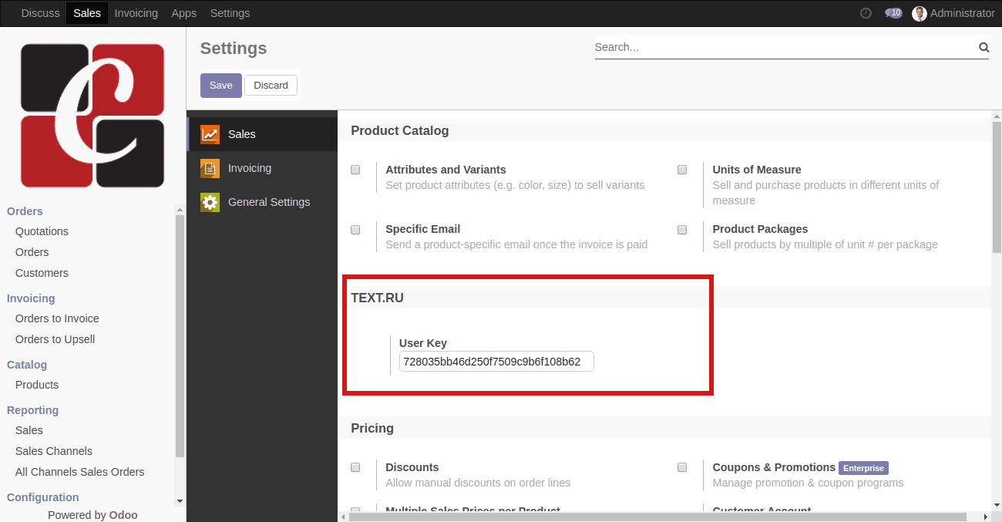1002x522 pixels.
Task: Select the General Settings tab
Action: click(262, 202)
